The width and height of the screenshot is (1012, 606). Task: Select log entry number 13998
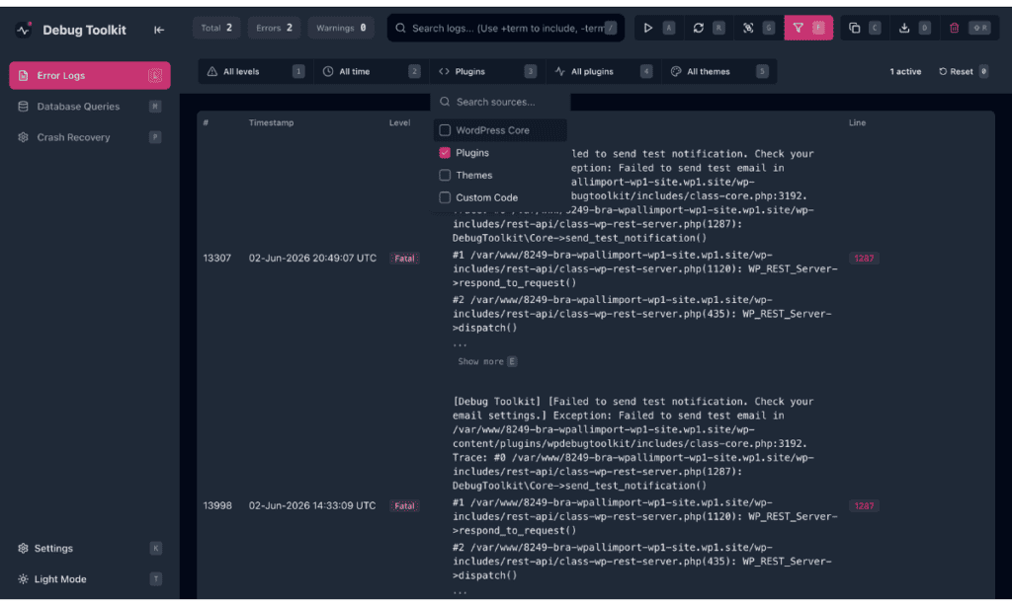216,505
